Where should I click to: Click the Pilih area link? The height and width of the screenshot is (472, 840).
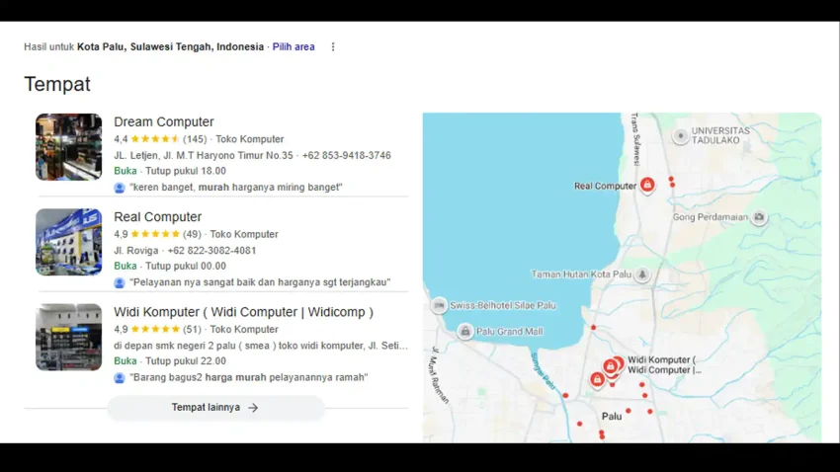(294, 47)
